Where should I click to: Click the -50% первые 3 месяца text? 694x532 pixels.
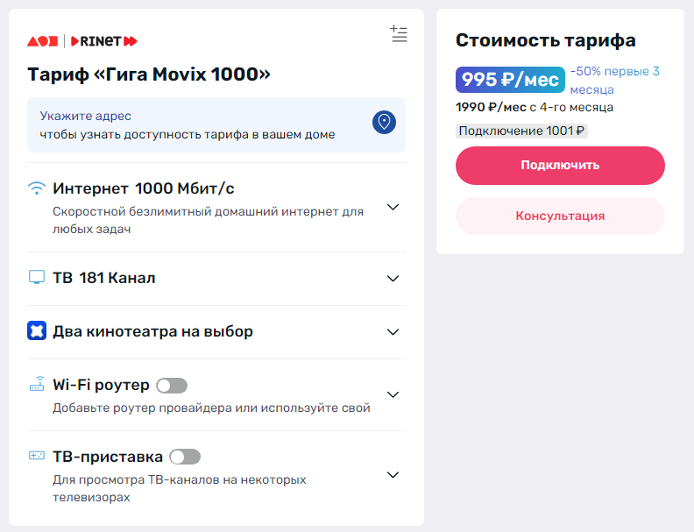pos(614,80)
